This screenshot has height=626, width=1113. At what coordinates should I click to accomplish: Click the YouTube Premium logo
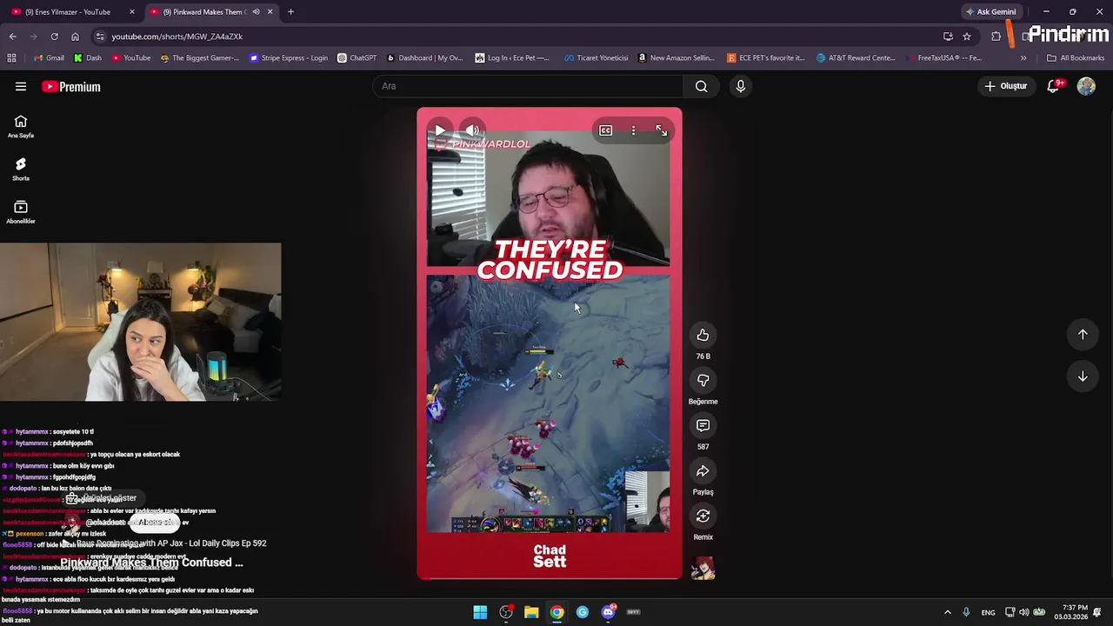coord(71,86)
